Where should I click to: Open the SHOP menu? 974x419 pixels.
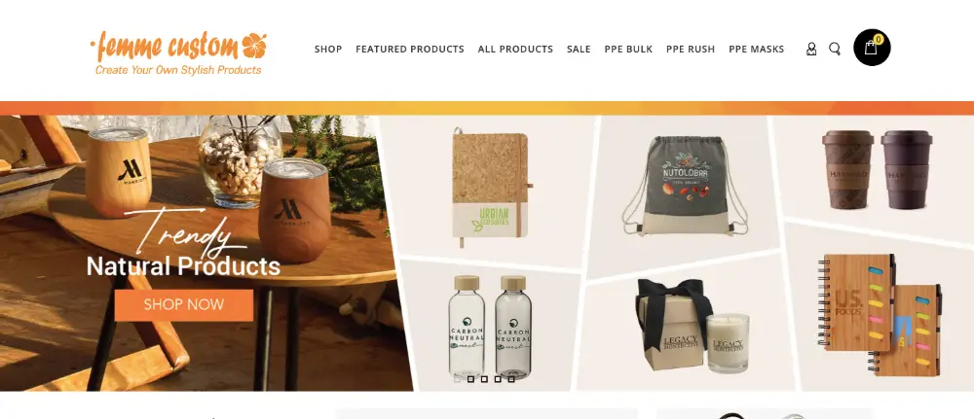[x=328, y=49]
